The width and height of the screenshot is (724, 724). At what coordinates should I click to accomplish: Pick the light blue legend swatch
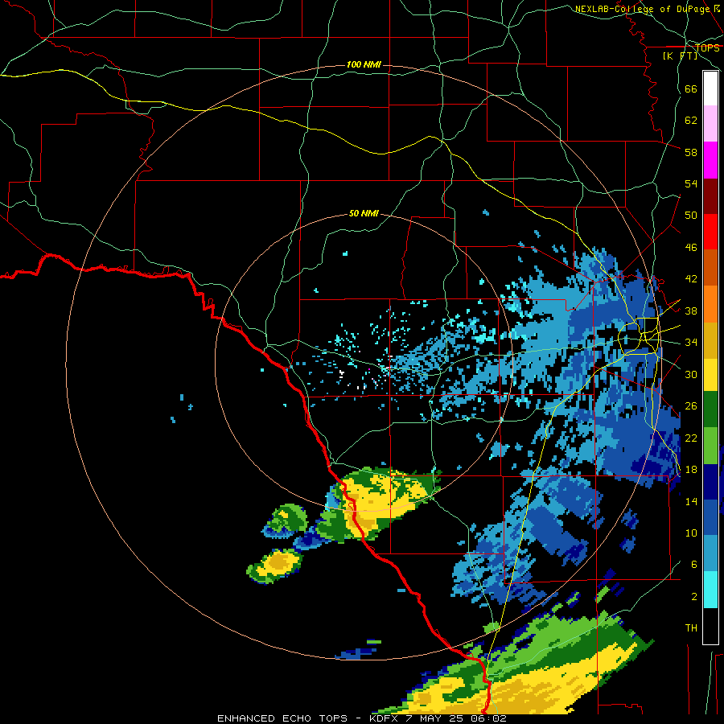710,553
